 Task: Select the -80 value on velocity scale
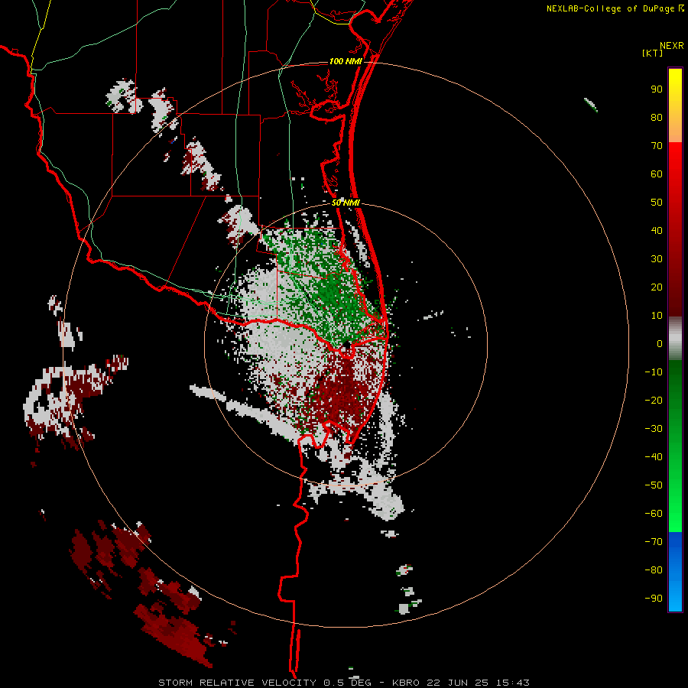click(x=654, y=570)
